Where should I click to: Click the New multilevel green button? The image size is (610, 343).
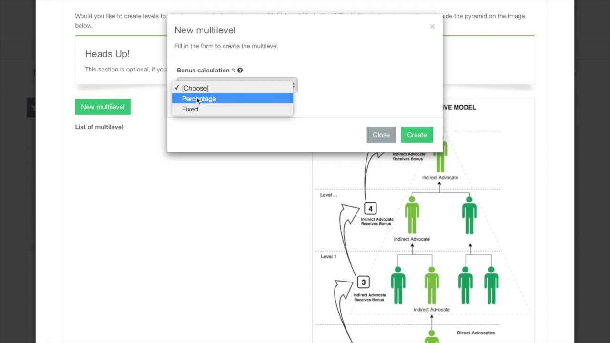[x=102, y=107]
